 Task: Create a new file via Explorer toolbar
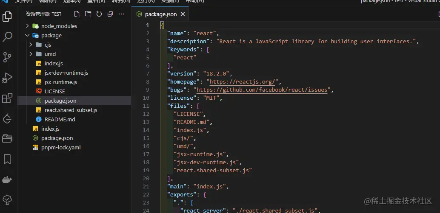77,14
